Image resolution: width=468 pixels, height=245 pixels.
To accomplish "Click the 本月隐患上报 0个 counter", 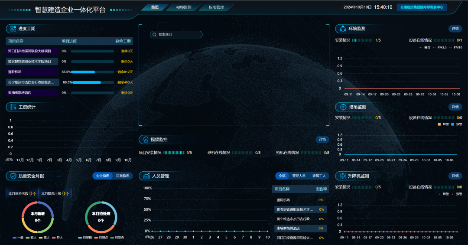I will point(55,193).
